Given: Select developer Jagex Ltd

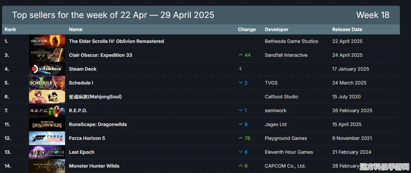Looking at the screenshot, I should pos(276,124).
